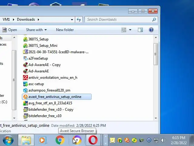Select the bitdefender_free_v10 - Copy file name

pos(51,109)
